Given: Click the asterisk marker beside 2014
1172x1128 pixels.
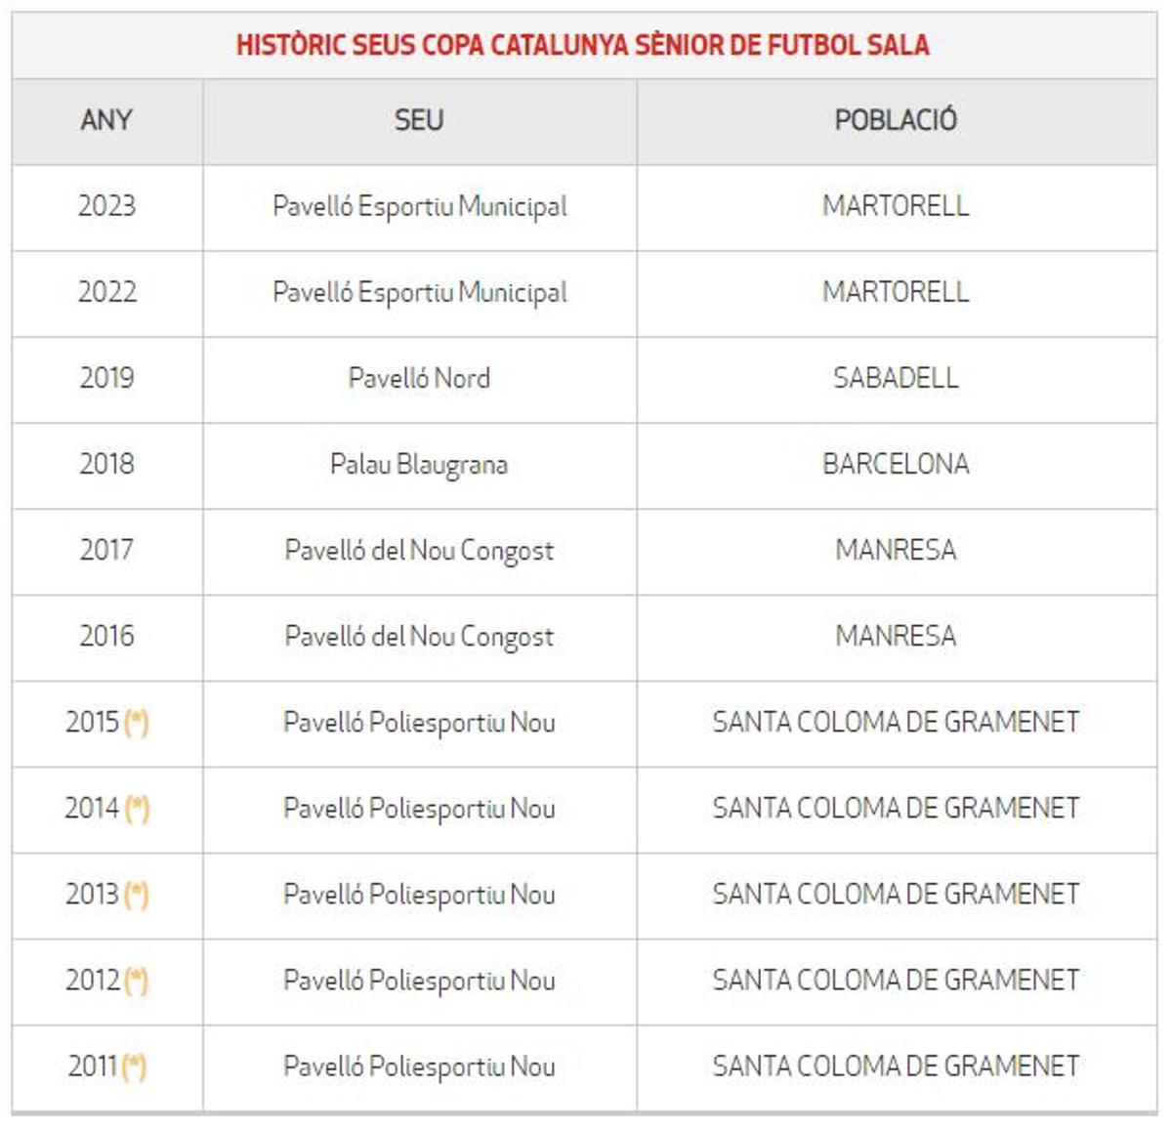Looking at the screenshot, I should (137, 809).
